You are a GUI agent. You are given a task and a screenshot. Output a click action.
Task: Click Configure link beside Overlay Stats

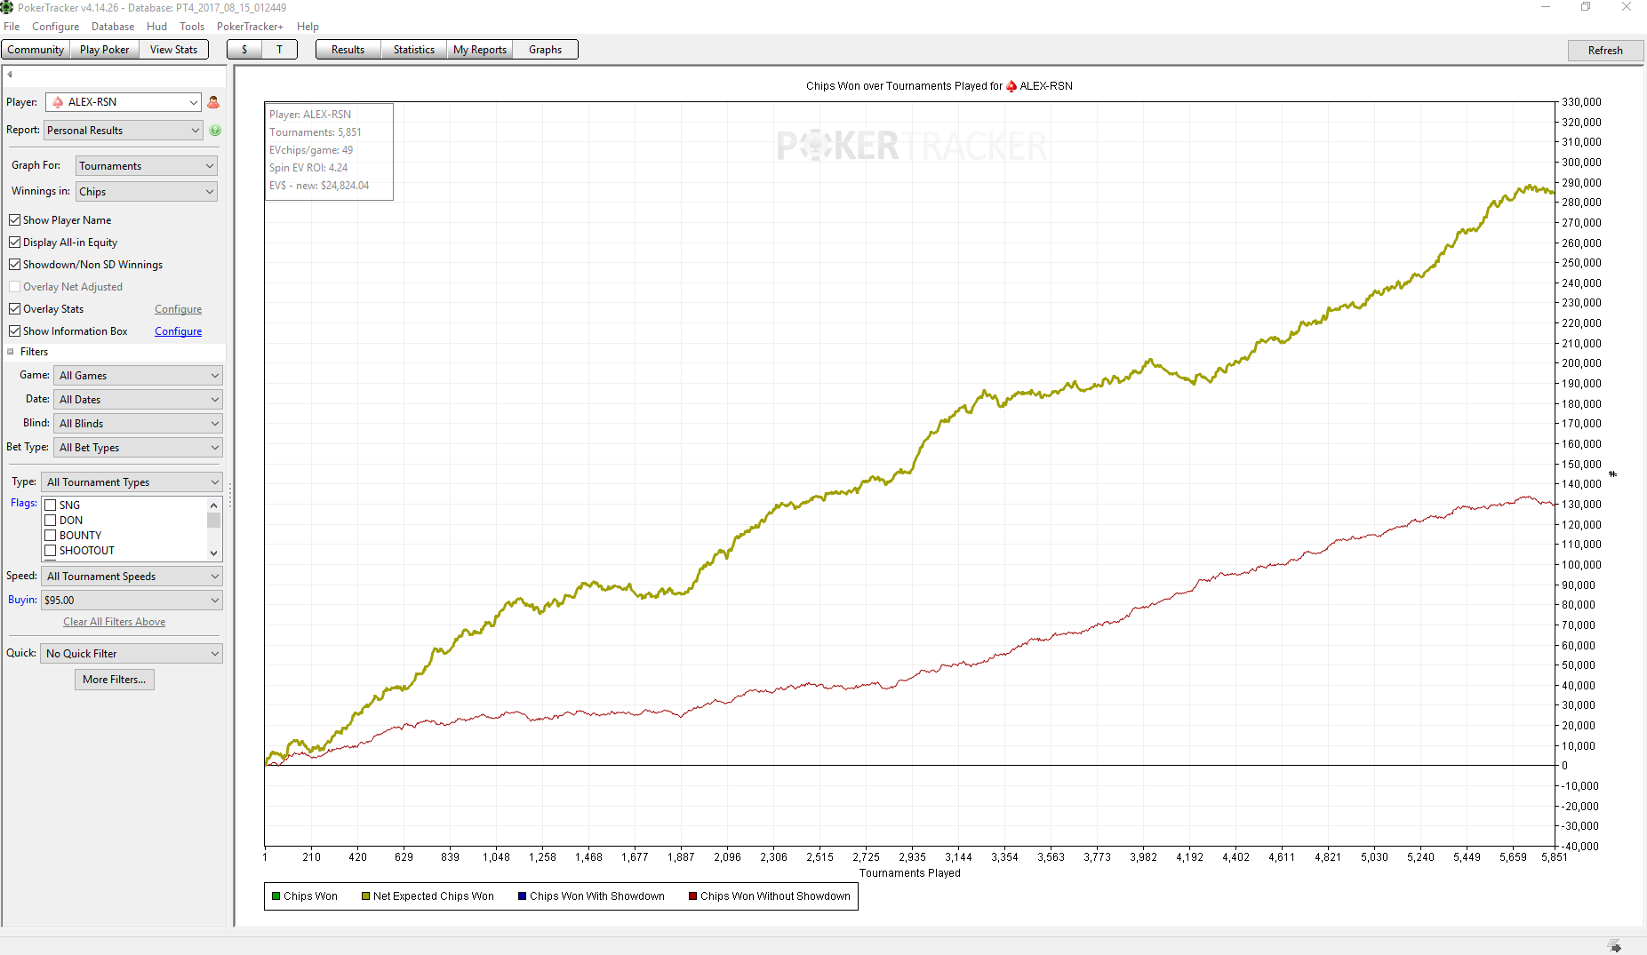coord(178,309)
